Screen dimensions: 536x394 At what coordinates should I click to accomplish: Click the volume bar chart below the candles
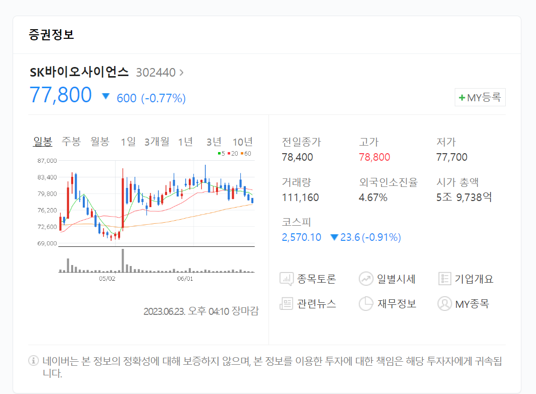click(x=156, y=260)
